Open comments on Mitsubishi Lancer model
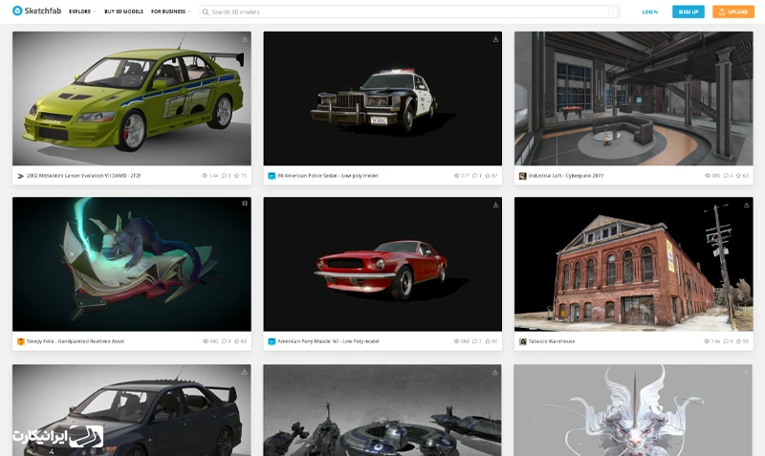 click(224, 176)
